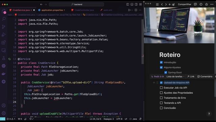The image size is (216, 122).
Task: Select Java language mode in status bar
Action: point(135,119)
